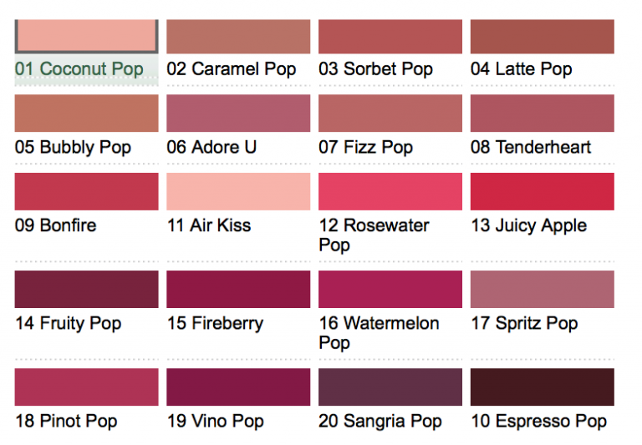Choose the 03 Sorbet Pop color swatch

tap(390, 37)
